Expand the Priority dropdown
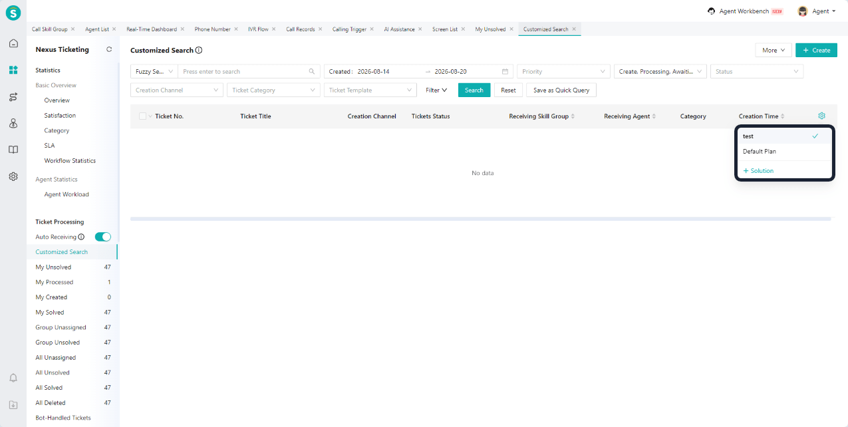The image size is (848, 427). 564,71
